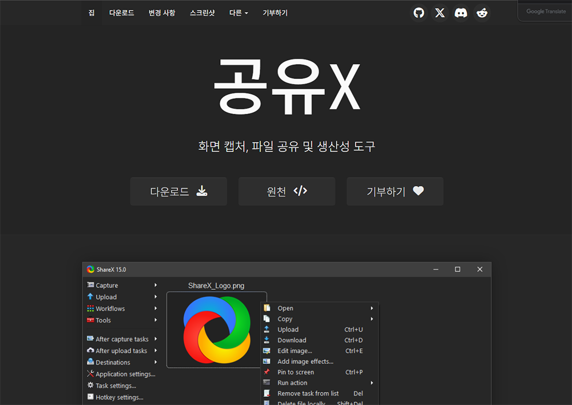This screenshot has width=572, height=405.
Task: Click the Workflows grid icon
Action: point(90,308)
